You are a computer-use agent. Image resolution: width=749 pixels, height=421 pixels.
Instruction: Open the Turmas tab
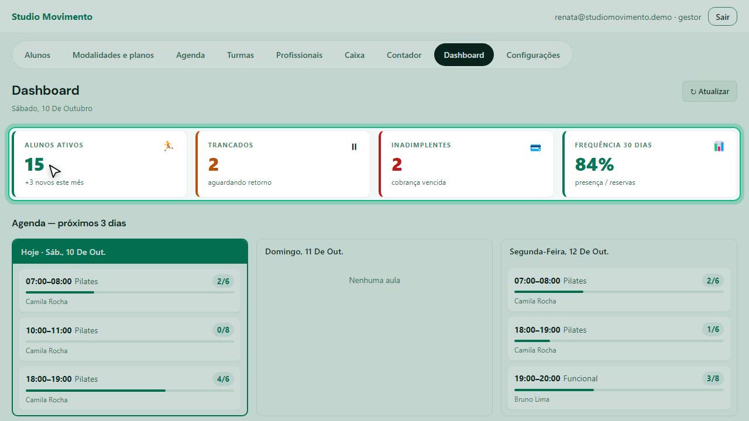240,55
